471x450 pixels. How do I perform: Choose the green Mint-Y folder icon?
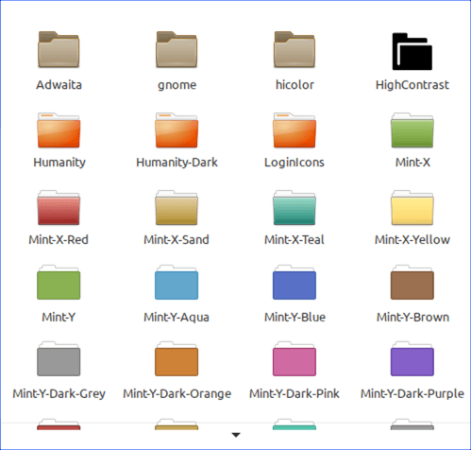pyautogui.click(x=59, y=282)
